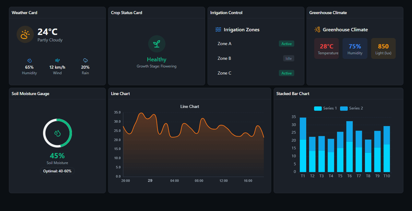Hide Series 2 from the bar chart

[x=351, y=108]
